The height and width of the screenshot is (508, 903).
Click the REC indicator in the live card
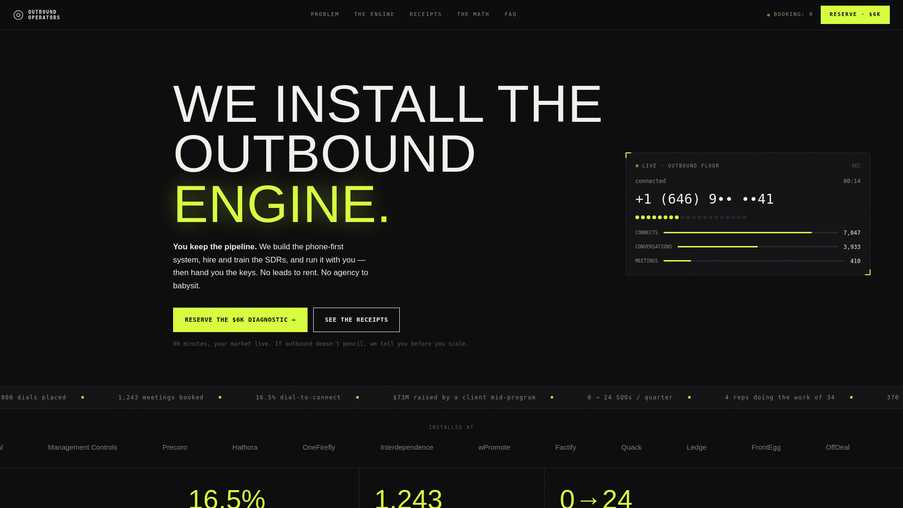click(x=856, y=166)
